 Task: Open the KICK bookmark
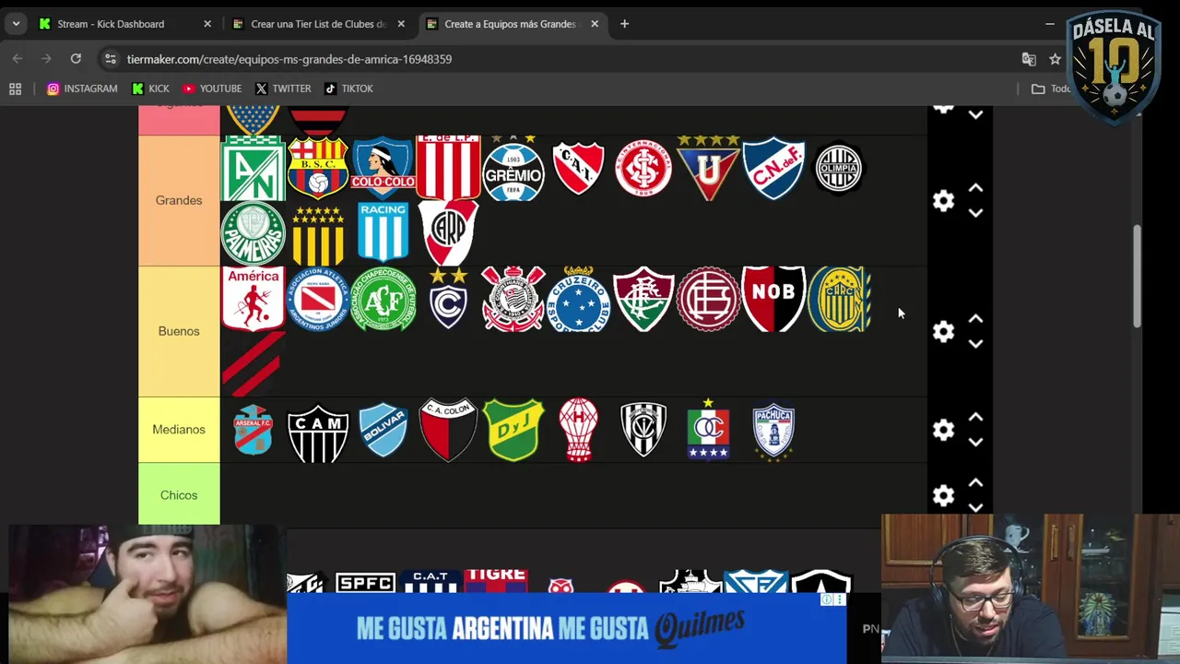151,89
